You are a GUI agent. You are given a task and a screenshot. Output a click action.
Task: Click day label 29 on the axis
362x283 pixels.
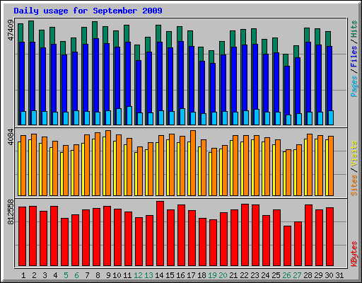point(318,275)
